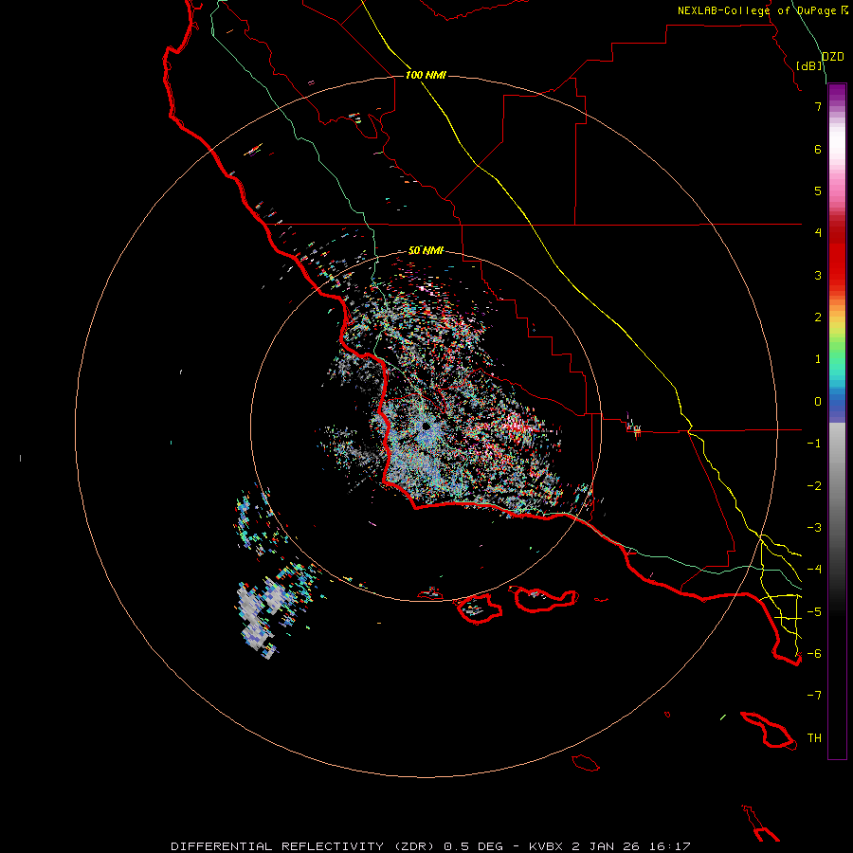Click the positive 7 scale tick label
The width and height of the screenshot is (853, 853).
click(x=818, y=106)
